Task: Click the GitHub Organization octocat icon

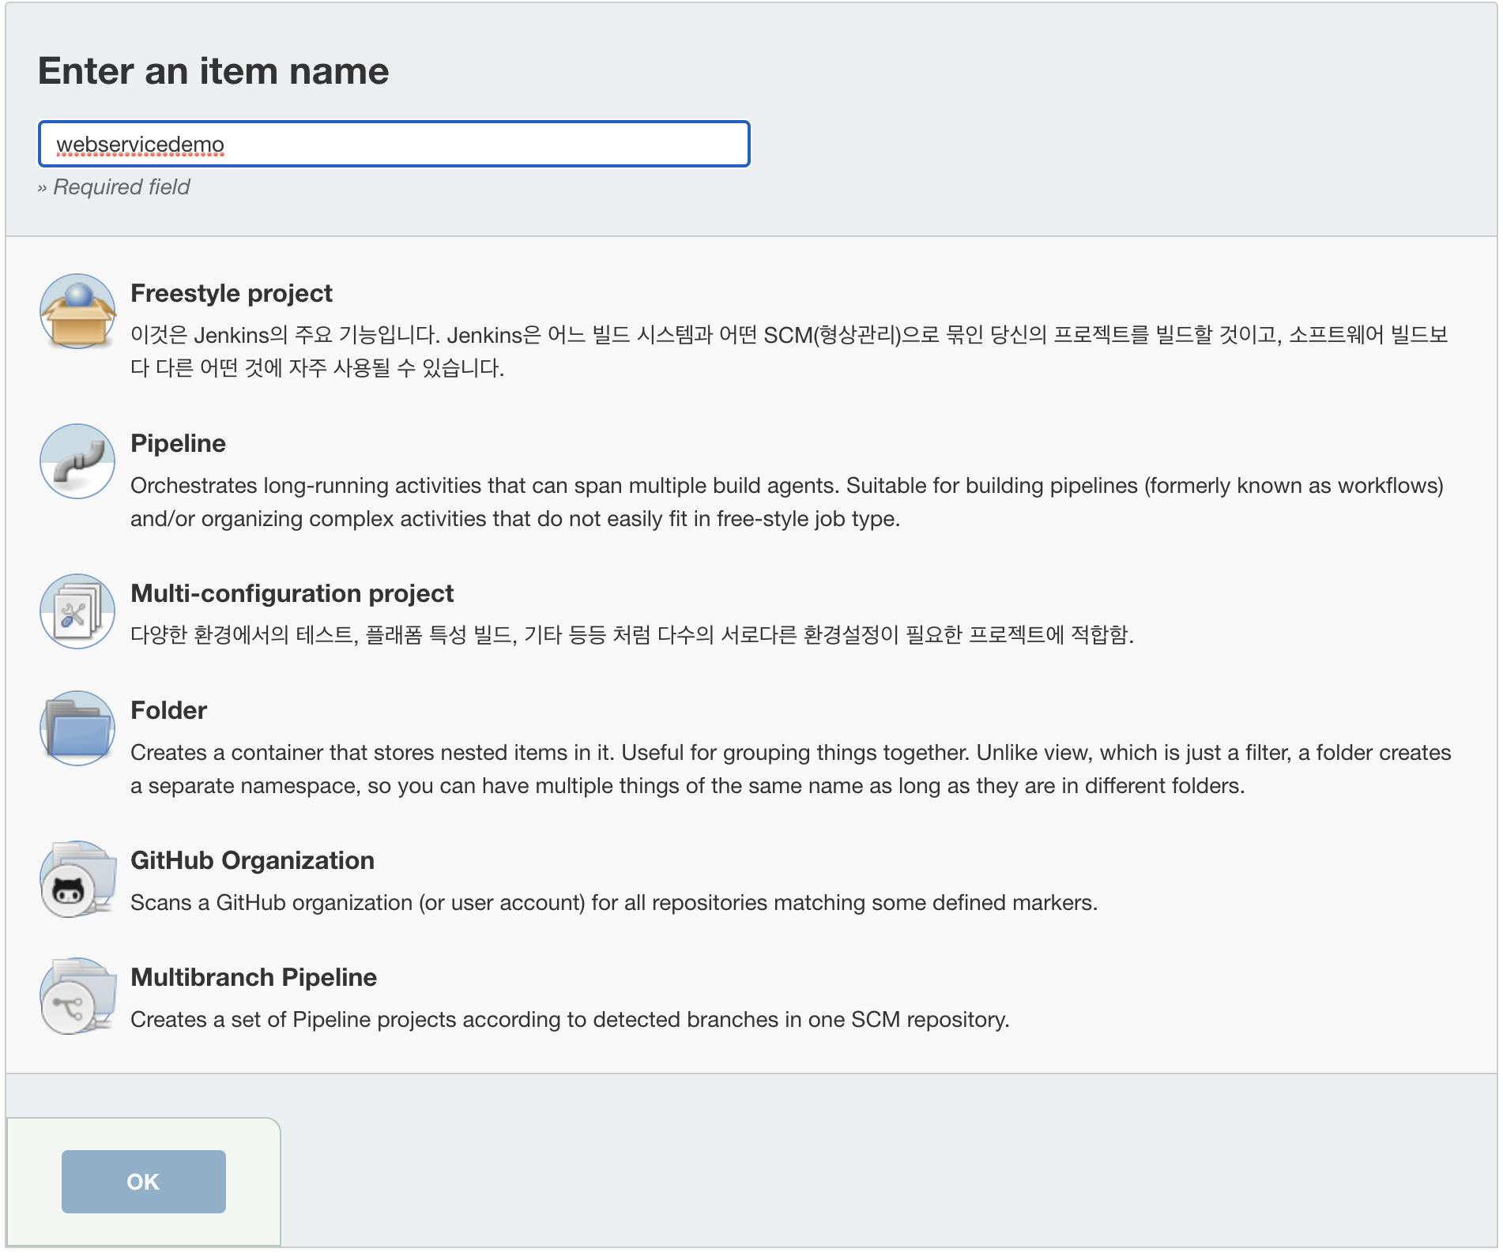Action: 77,878
